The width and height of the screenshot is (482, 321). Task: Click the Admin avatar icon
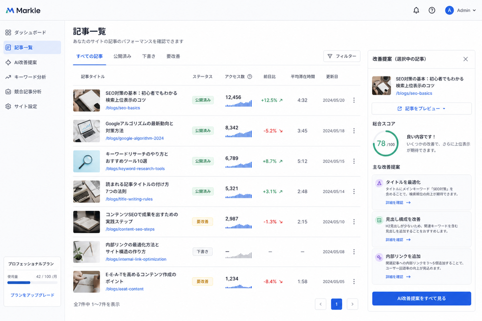coord(449,11)
